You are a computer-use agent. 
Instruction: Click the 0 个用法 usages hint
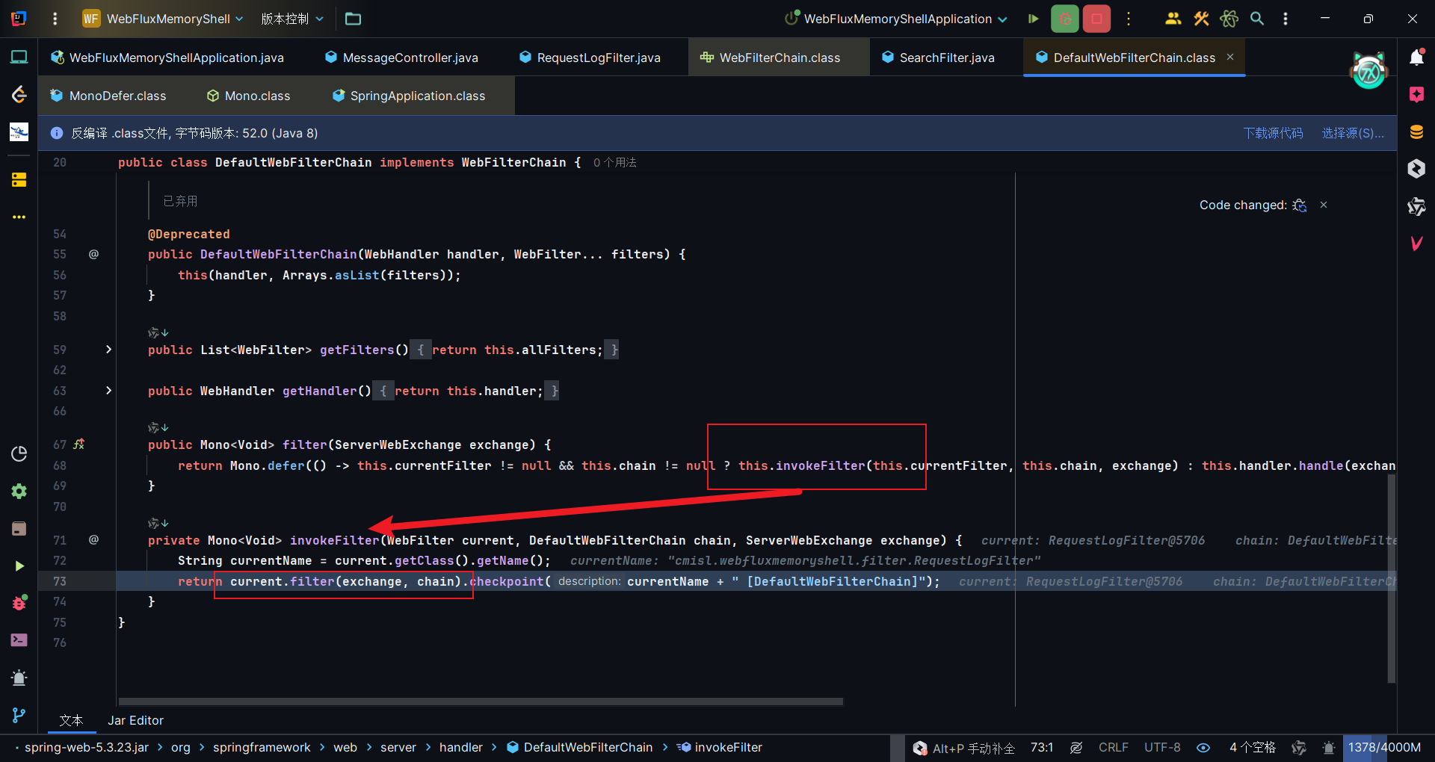[615, 162]
